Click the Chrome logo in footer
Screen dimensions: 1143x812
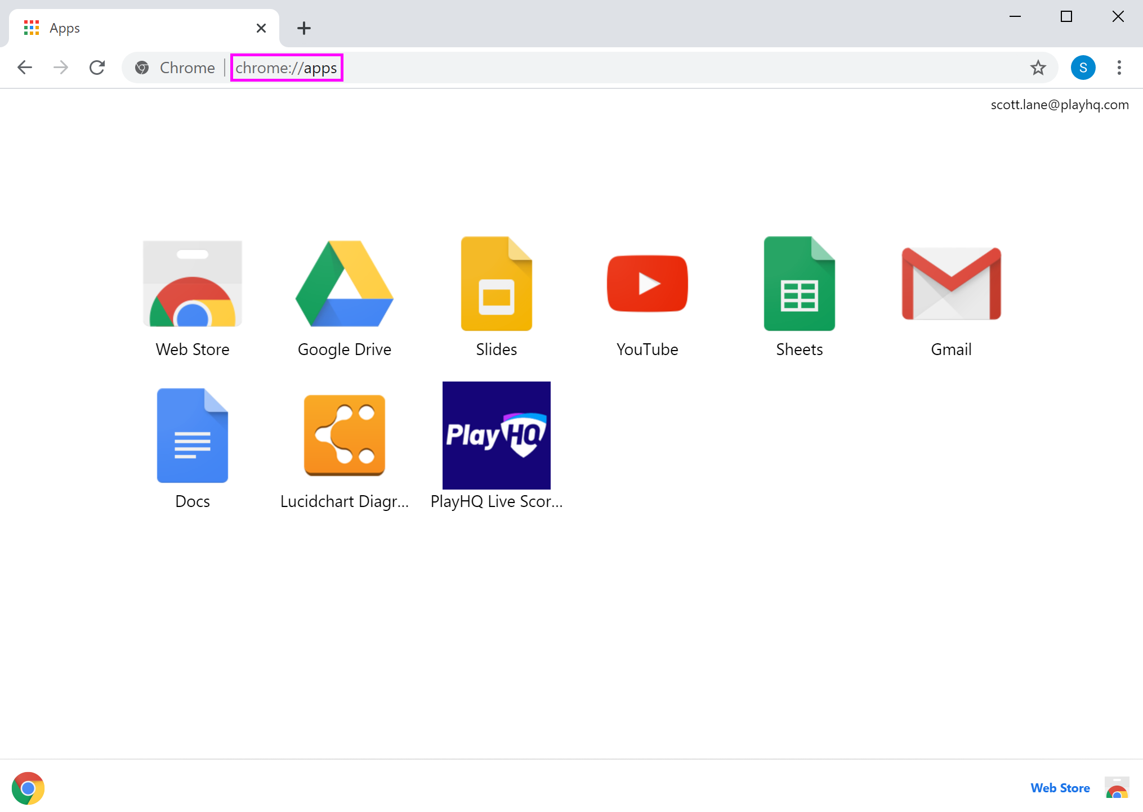click(x=28, y=788)
